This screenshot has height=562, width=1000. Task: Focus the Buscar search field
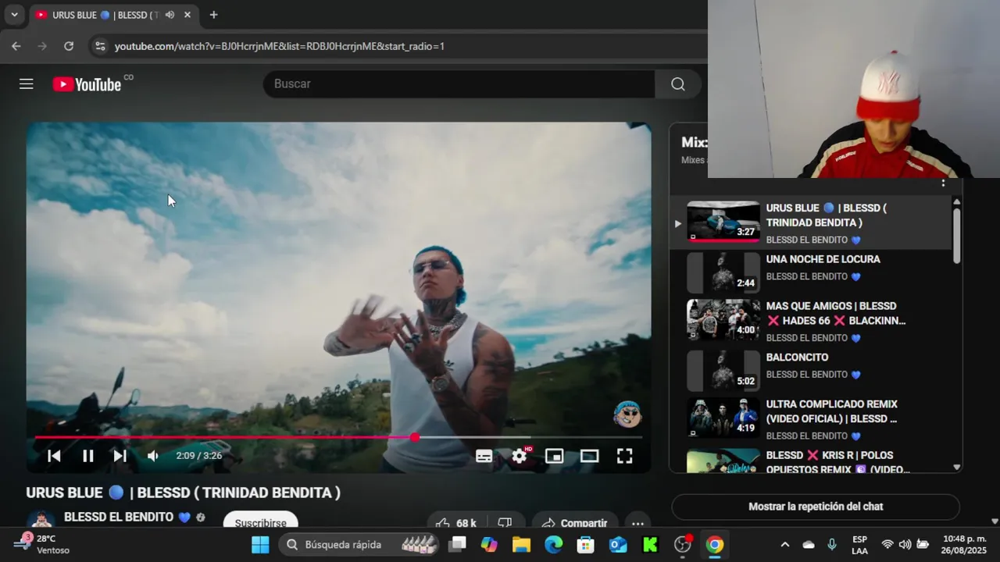point(459,84)
